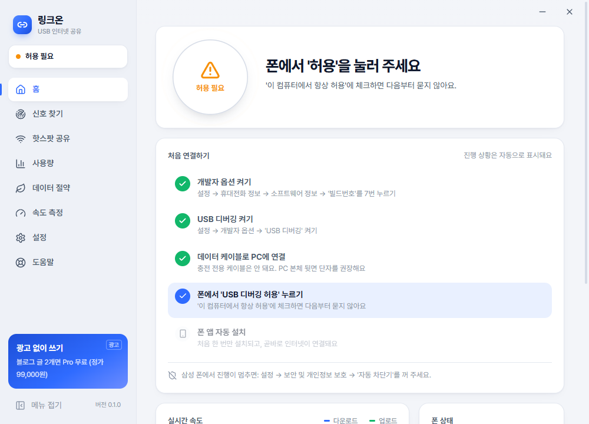Open 도움말 from the sidebar text
Screen dimensions: 589x424
click(43, 262)
